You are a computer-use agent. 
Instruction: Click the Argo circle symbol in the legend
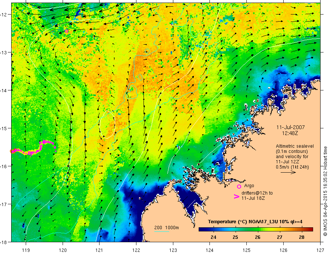239,186
